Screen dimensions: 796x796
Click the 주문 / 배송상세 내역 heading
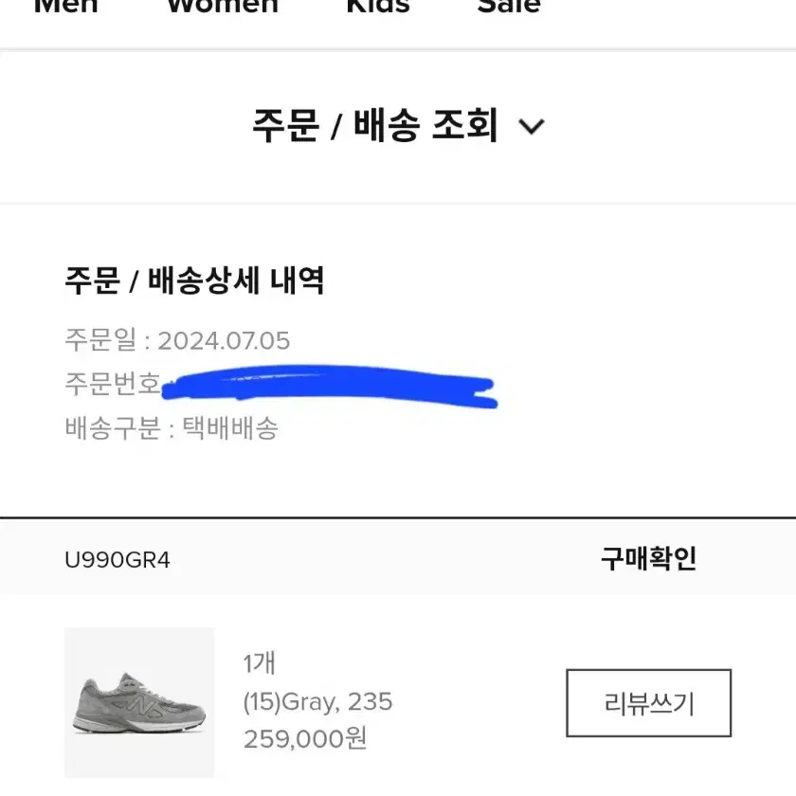click(194, 280)
